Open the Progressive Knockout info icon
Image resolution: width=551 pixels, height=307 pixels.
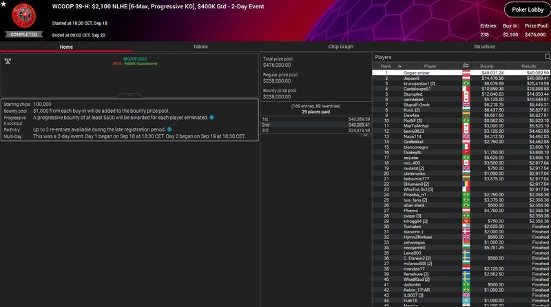pos(212,118)
